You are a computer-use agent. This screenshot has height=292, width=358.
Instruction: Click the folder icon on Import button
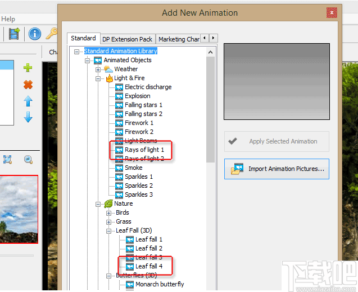pos(237,169)
